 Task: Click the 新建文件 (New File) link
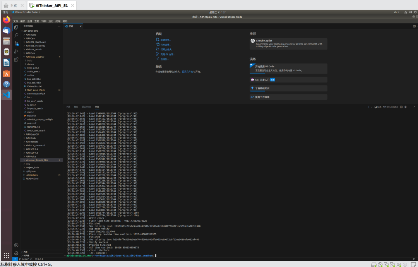(165, 40)
